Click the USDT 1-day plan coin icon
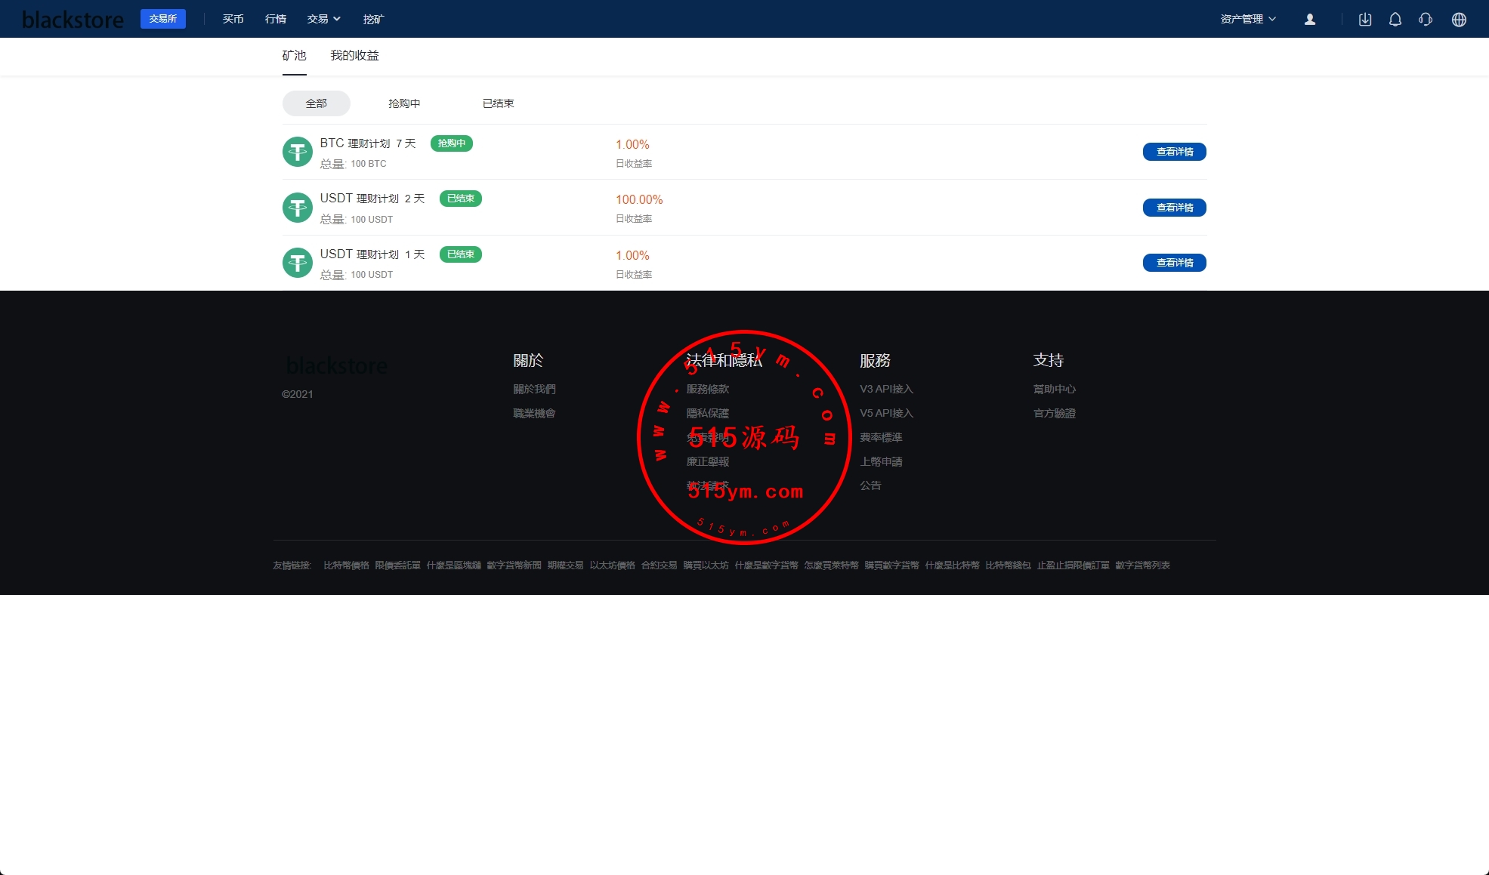Screen dimensions: 1489x875 click(x=298, y=263)
